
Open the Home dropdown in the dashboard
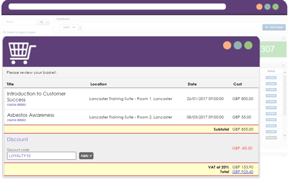(x=68, y=27)
